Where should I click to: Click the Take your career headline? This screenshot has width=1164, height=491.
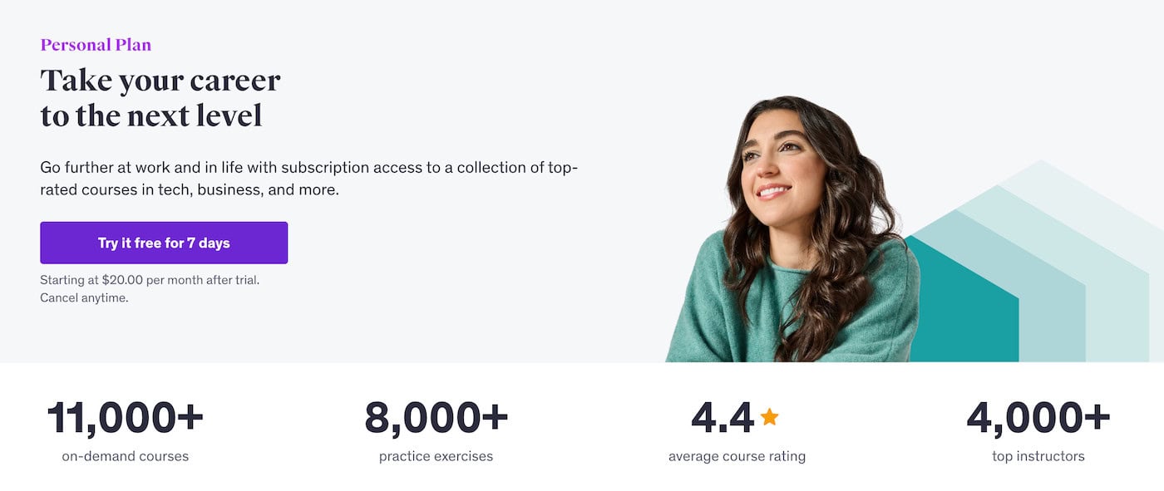coord(160,98)
